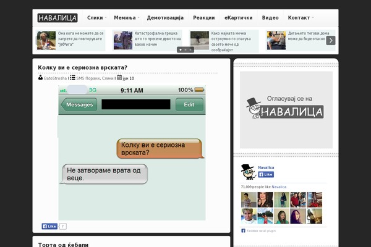Open the SMS conversation screenshot image
This screenshot has width=371, height=247.
(132, 153)
